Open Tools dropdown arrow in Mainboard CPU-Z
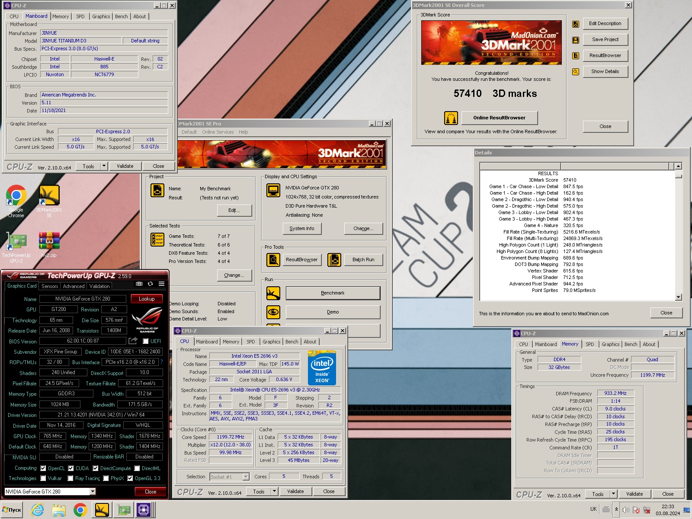 pos(104,166)
